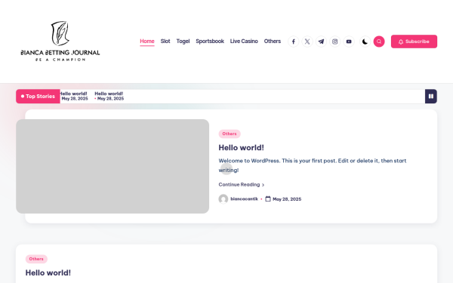Open the biancacantik author link
Screen dimensions: 453x283
pos(244,199)
